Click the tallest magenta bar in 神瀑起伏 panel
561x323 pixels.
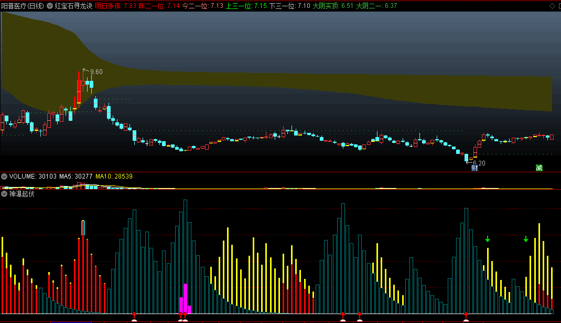tap(185, 299)
